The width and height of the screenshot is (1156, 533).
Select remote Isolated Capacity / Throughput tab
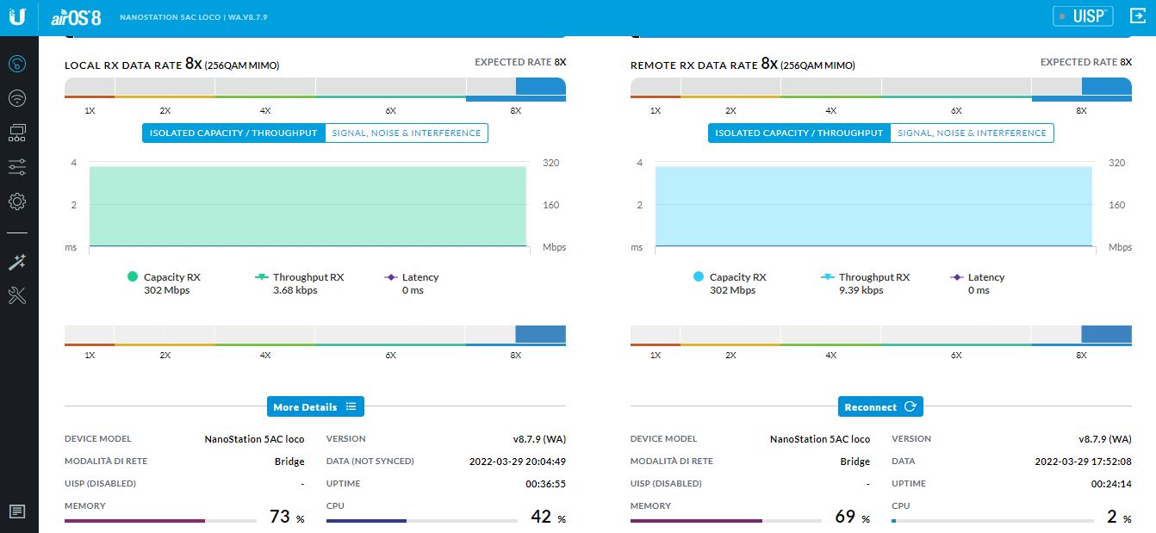click(x=799, y=133)
